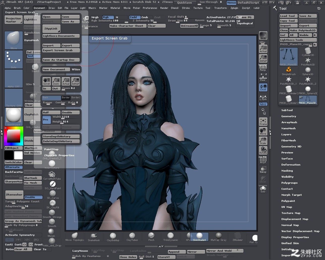The image size is (325, 260).
Task: Select the TrimDynamic brush
Action: coord(170,237)
